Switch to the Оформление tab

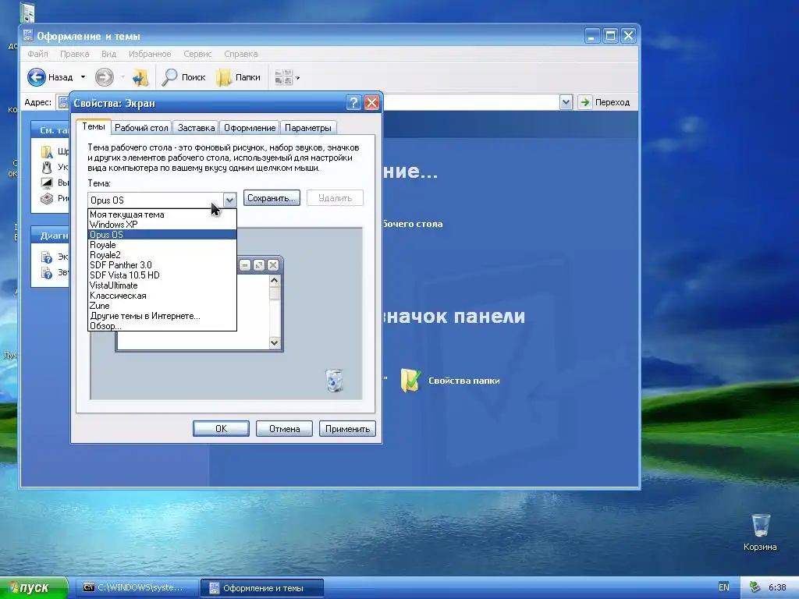pyautogui.click(x=250, y=128)
